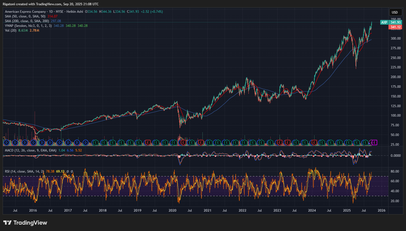The image size is (406, 231).
Task: Select the American Express Company chart title
Action: coord(25,12)
